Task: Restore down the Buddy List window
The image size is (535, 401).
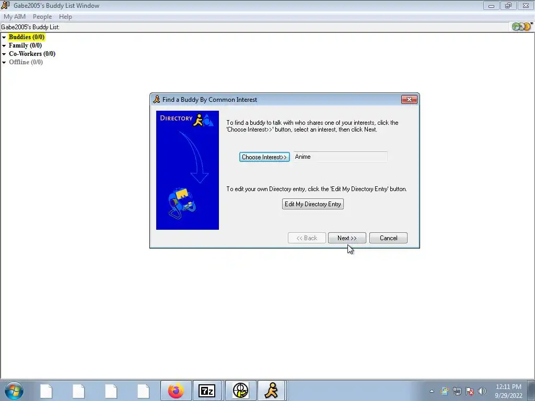Action: [x=508, y=5]
